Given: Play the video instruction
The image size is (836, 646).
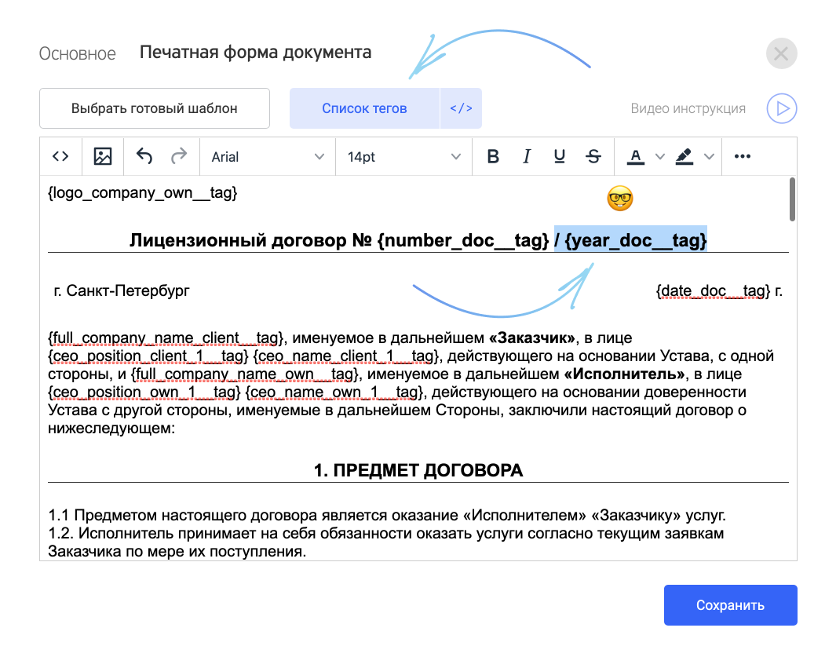Looking at the screenshot, I should tap(782, 108).
